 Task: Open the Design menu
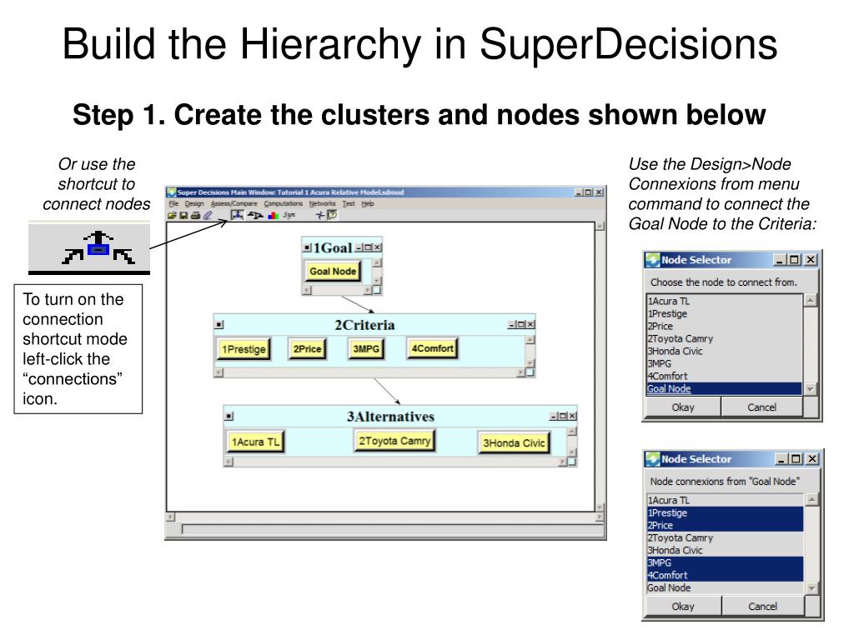click(x=193, y=203)
